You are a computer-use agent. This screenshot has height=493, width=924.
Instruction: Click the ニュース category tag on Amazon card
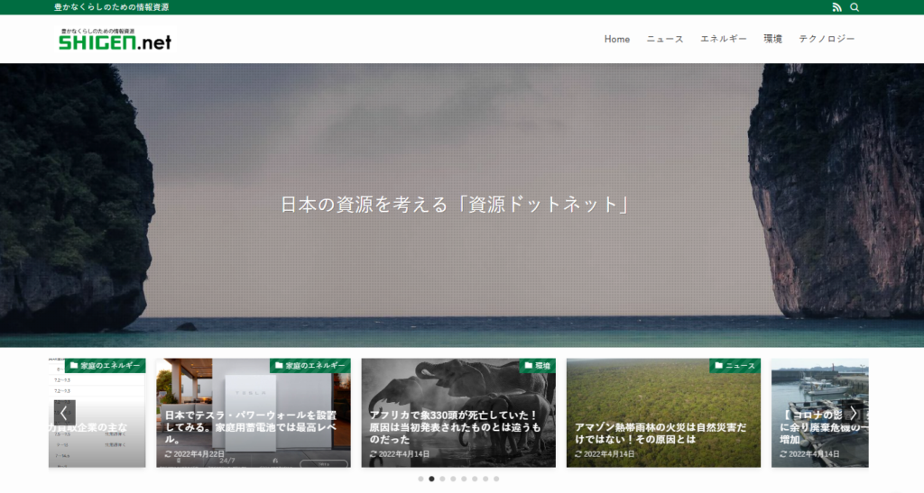pos(735,366)
